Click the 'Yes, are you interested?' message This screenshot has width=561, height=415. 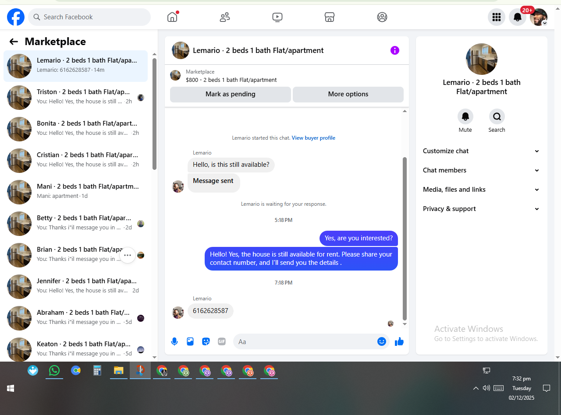click(x=359, y=238)
